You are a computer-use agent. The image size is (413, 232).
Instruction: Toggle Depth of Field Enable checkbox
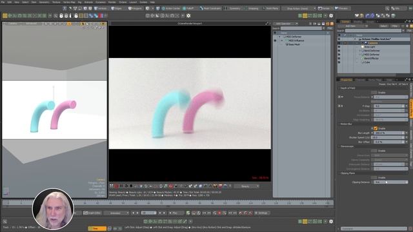pyautogui.click(x=374, y=93)
